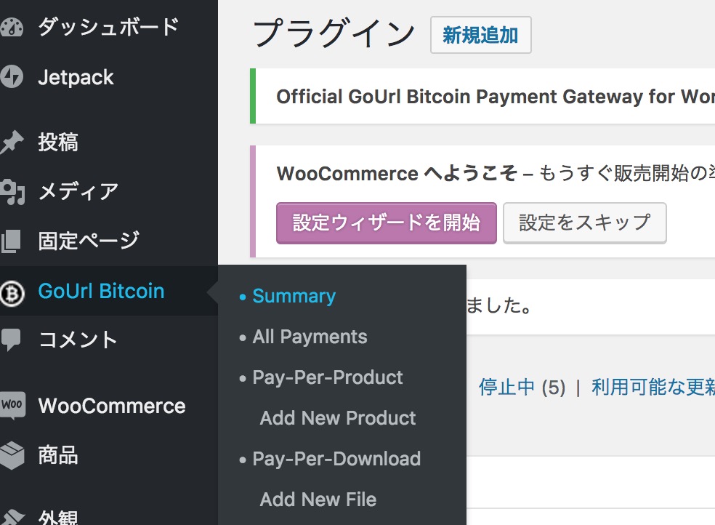Image resolution: width=715 pixels, height=525 pixels.
Task: Start the 設定ウィザードを開始 button
Action: click(x=387, y=223)
